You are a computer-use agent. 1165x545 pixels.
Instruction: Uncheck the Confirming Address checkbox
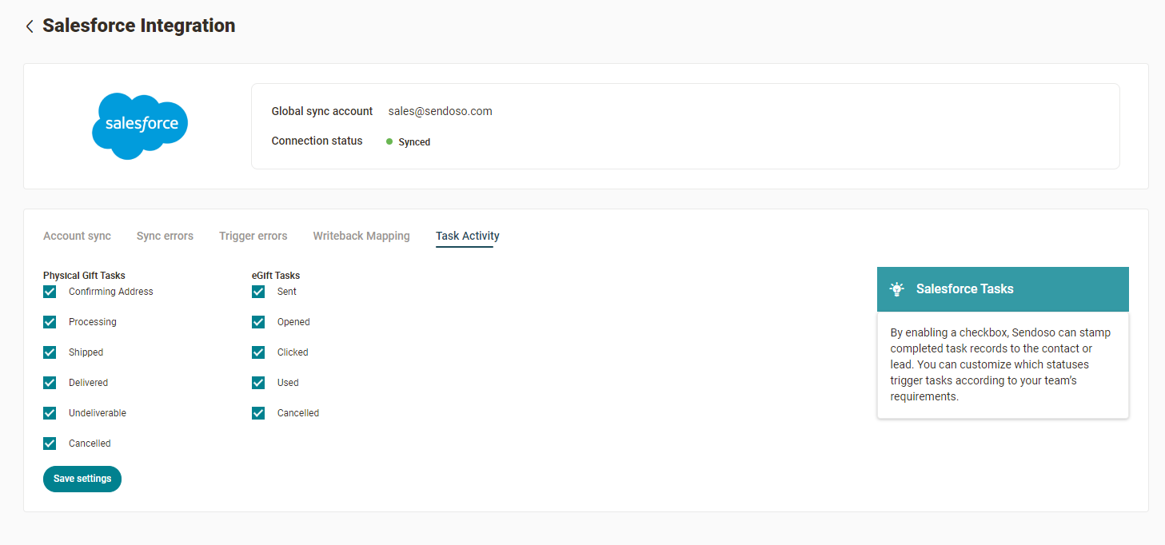pos(50,292)
